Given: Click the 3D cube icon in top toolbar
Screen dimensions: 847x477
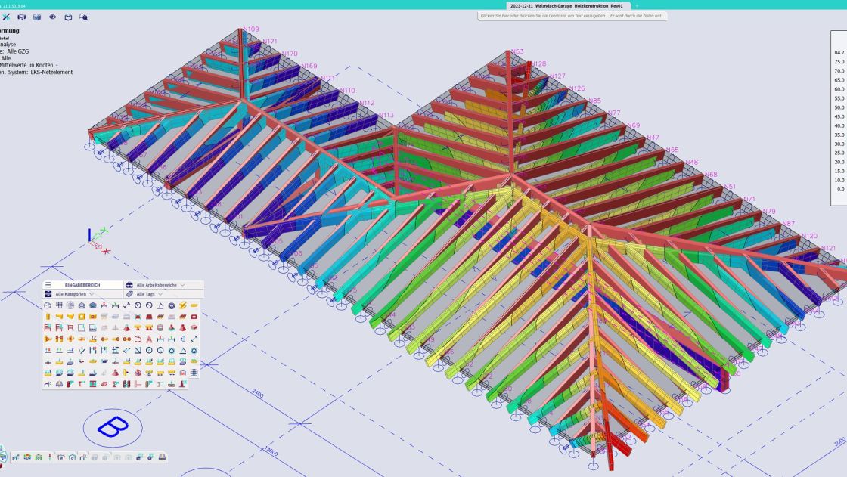Looking at the screenshot, I should click(x=36, y=17).
